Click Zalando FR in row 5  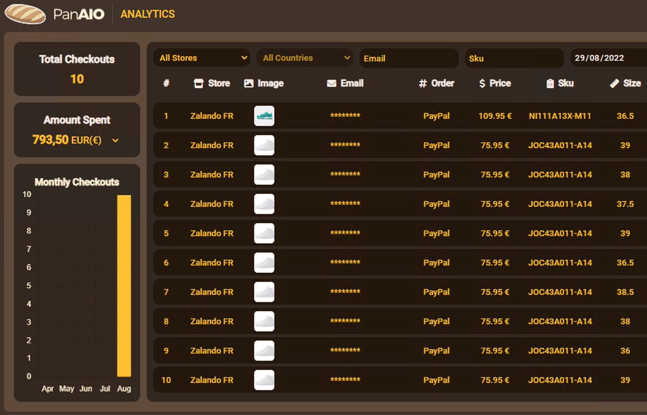(212, 233)
